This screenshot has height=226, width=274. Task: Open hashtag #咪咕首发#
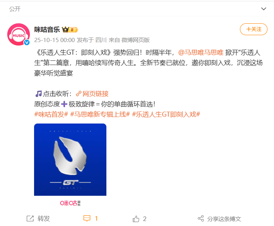pos(51,114)
